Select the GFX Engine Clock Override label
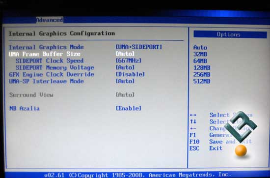Image resolution: width=270 pixels, height=178 pixels. [x=52, y=74]
